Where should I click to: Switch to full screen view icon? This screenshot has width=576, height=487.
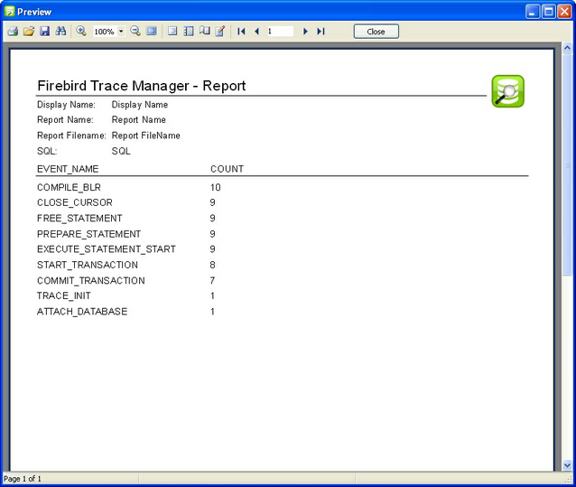click(x=152, y=32)
